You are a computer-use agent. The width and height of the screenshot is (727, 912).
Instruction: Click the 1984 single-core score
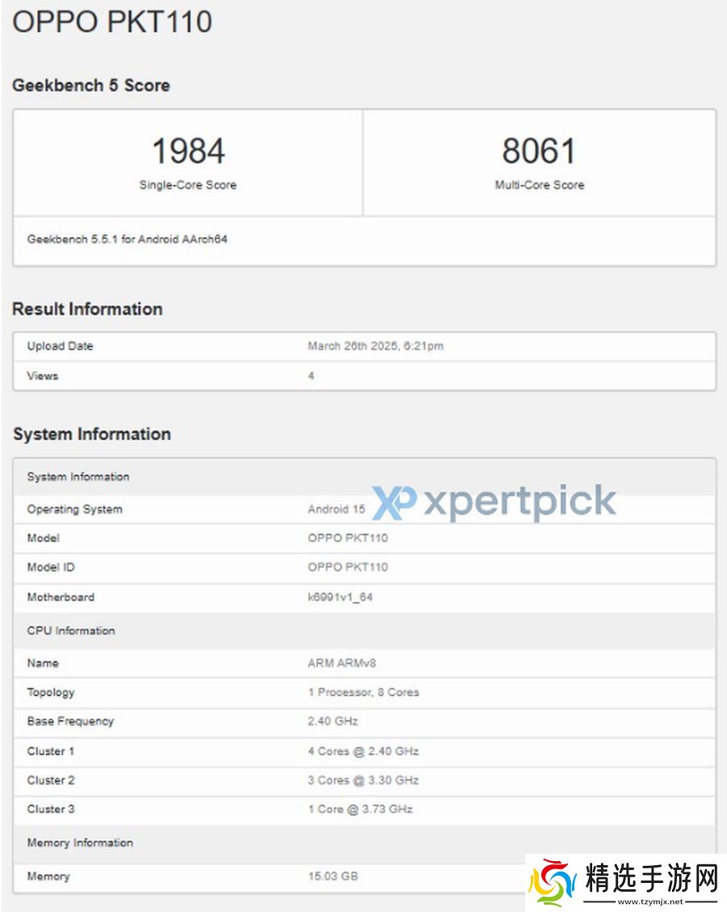188,151
